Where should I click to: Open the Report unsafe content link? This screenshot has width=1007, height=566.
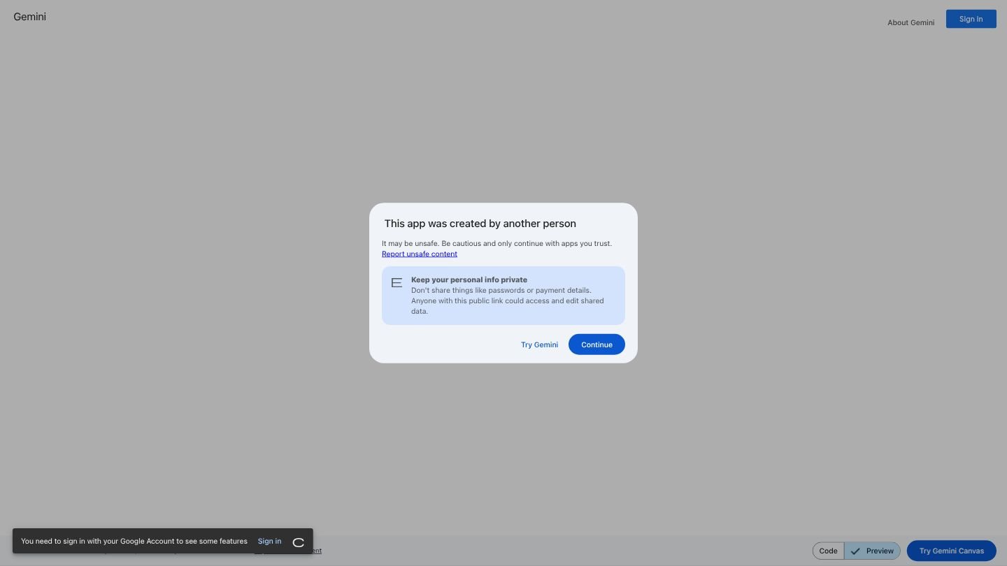[420, 254]
